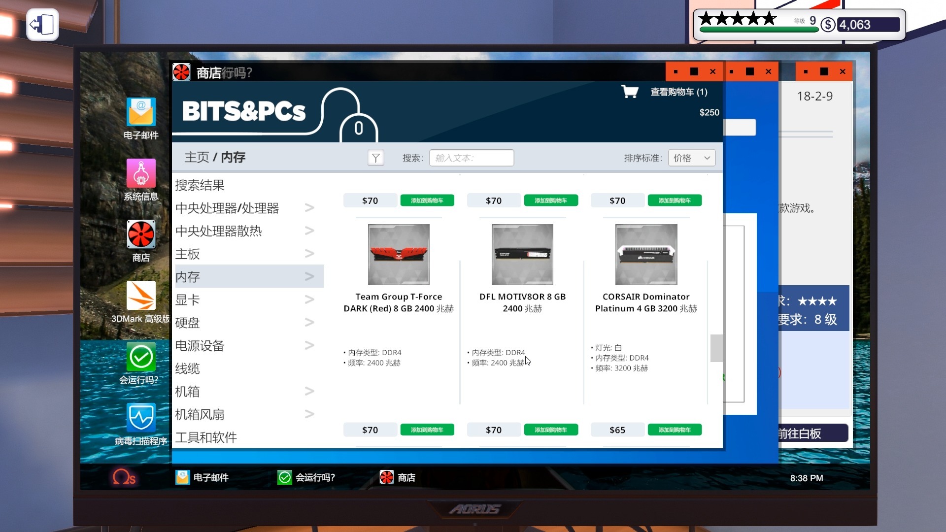Image resolution: width=946 pixels, height=532 pixels.
Task: Expand the CPU/processor category arrow
Action: click(x=309, y=208)
